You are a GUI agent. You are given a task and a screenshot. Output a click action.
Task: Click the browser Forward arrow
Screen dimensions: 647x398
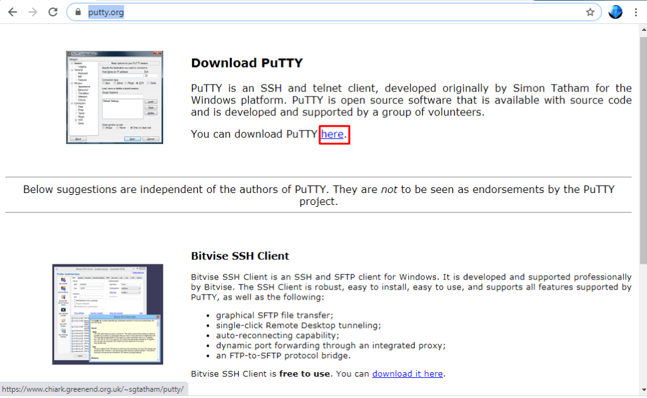[33, 12]
